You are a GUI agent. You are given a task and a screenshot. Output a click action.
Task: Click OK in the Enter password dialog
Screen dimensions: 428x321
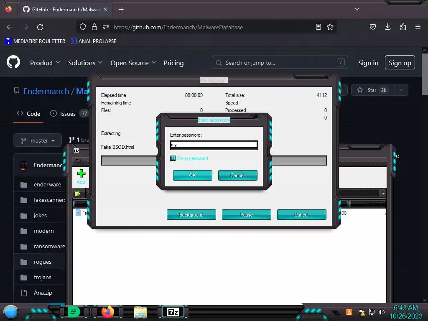click(192, 175)
